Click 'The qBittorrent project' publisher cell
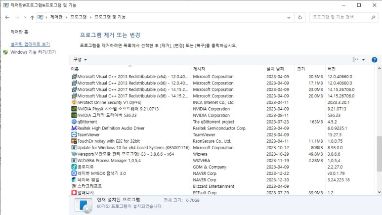The image size is (382, 215). (213, 122)
